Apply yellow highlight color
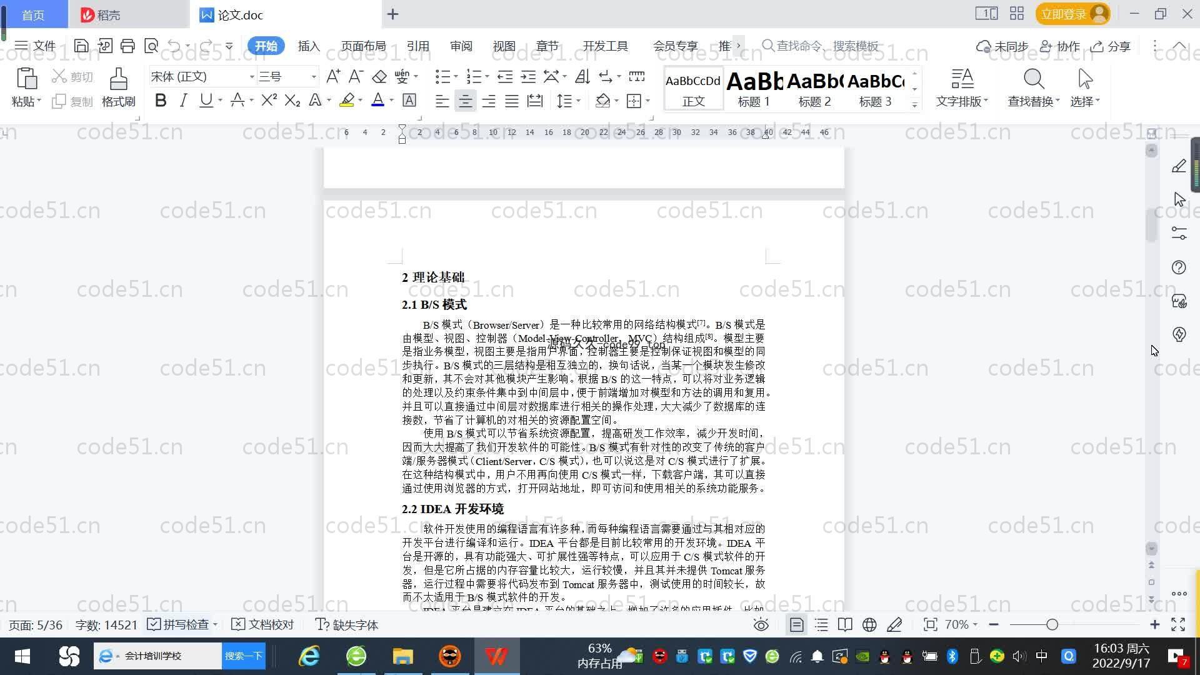This screenshot has height=675, width=1200. pos(347,100)
